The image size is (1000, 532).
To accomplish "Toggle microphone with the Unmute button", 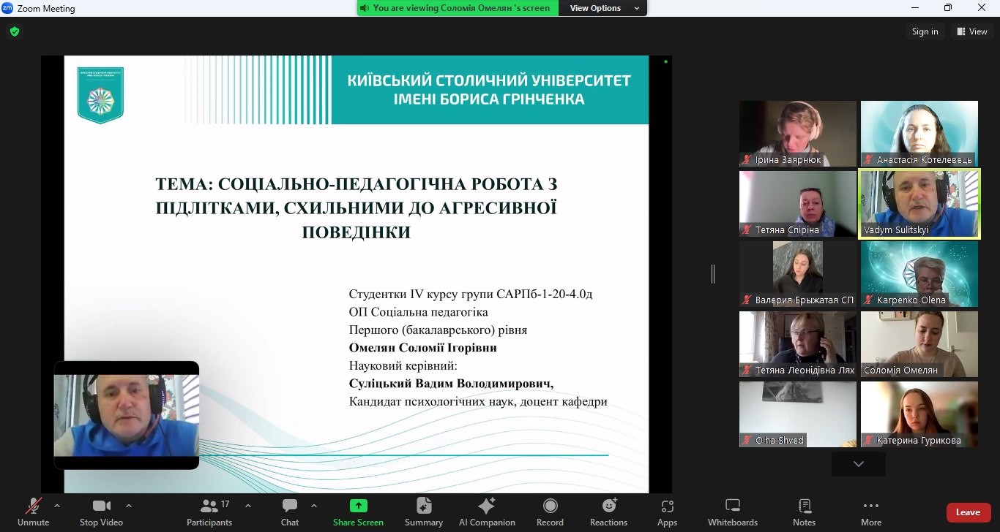I will point(33,512).
